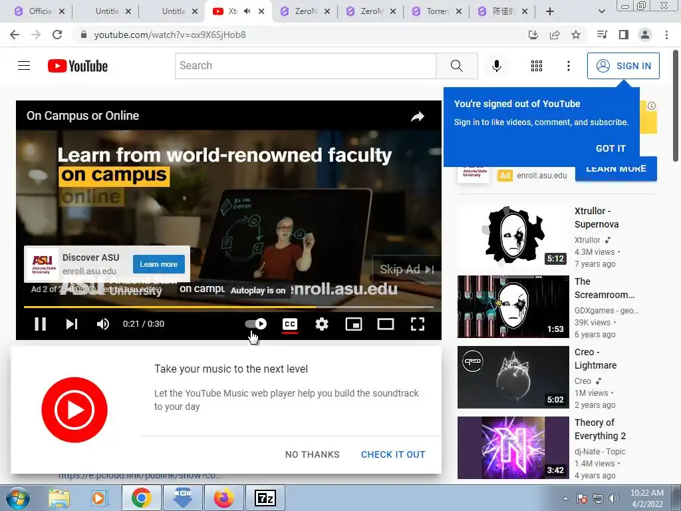This screenshot has width=681, height=511.
Task: Open the YouTube hamburger guide menu
Action: pyautogui.click(x=24, y=66)
